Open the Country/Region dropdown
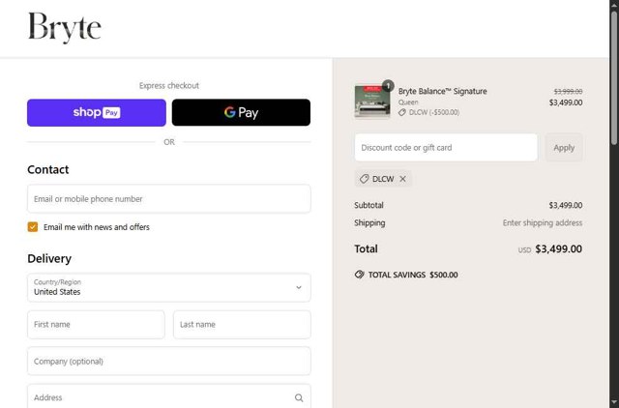 pyautogui.click(x=169, y=287)
